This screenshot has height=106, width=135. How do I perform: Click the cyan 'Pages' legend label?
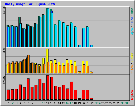pyautogui.click(x=132, y=32)
